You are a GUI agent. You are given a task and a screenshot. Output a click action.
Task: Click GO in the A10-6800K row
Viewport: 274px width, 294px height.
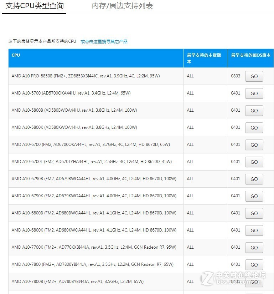tap(254, 230)
